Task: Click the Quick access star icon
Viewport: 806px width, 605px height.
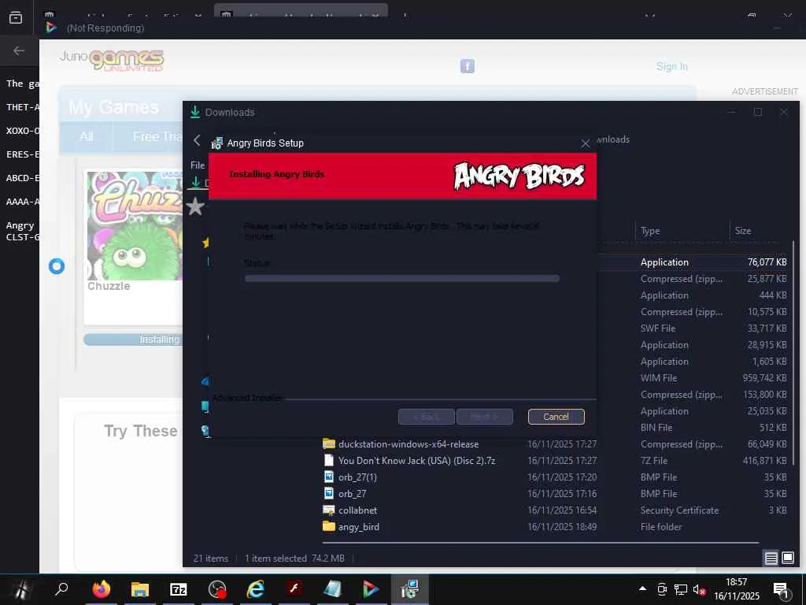Action: tap(195, 206)
